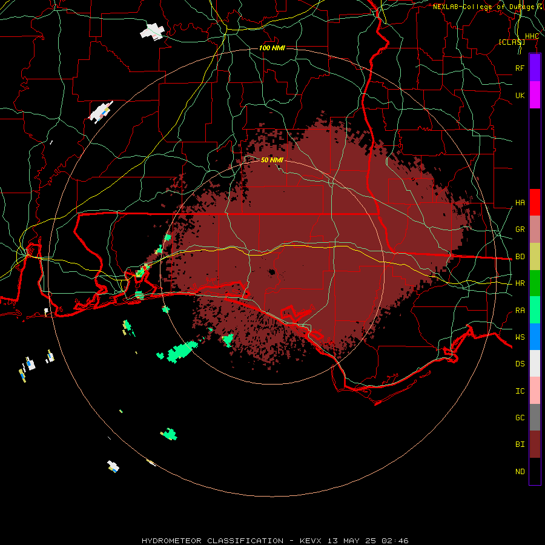Select the gray GC legend swatch
Image resolution: width=545 pixels, height=545 pixels.
point(535,417)
